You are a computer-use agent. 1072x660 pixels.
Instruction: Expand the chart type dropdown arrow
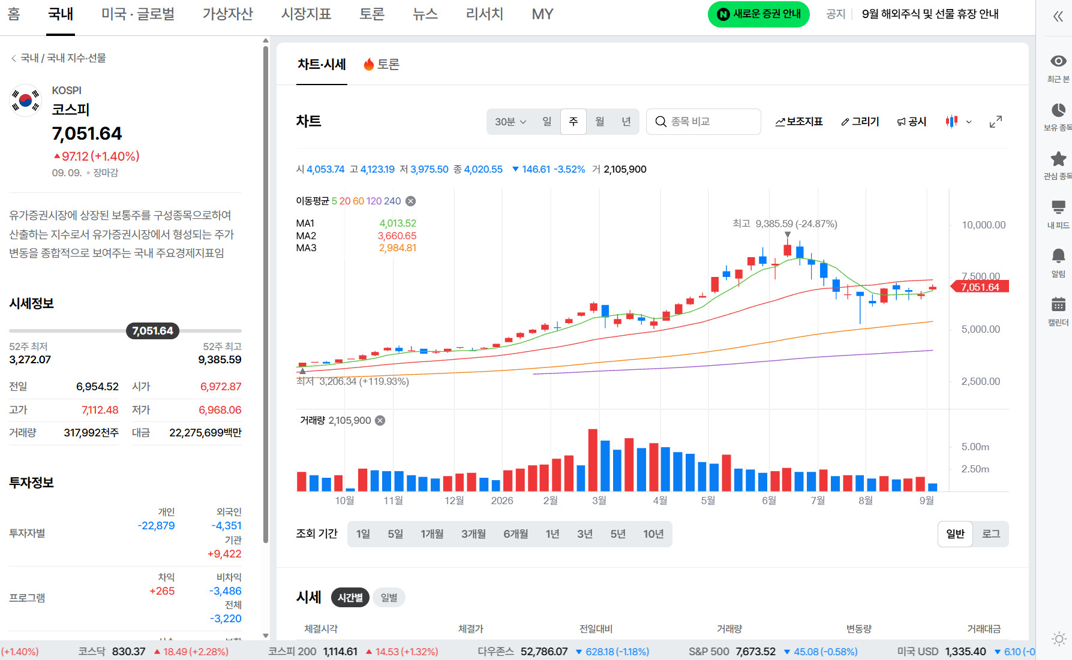969,122
